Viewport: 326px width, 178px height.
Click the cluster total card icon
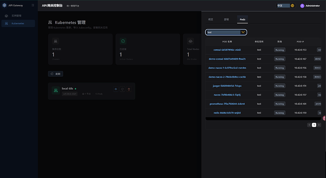pos(55,41)
